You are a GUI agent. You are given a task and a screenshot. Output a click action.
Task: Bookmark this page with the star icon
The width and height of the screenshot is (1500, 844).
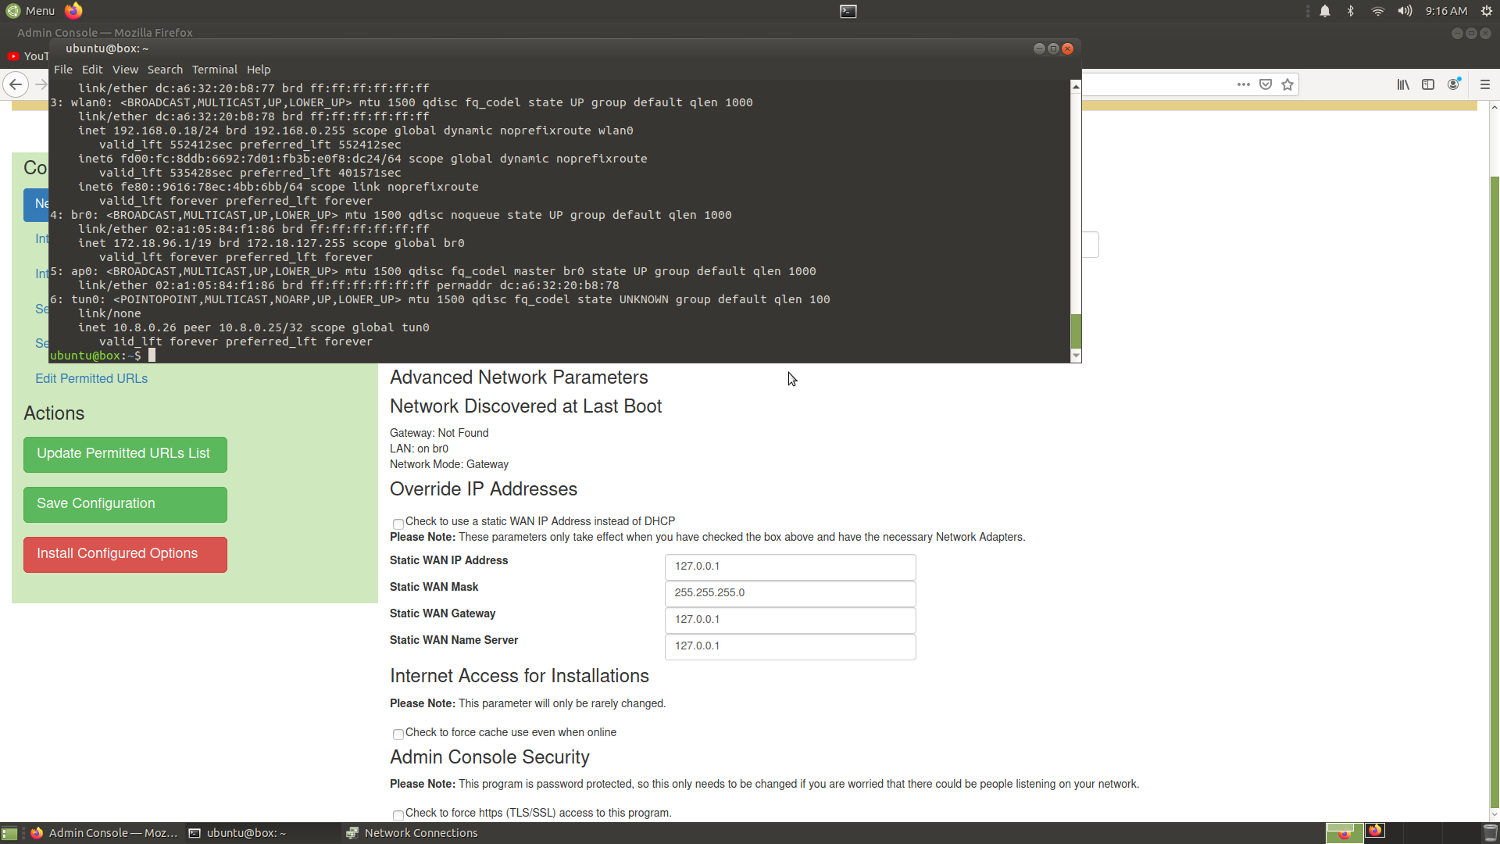click(x=1287, y=84)
